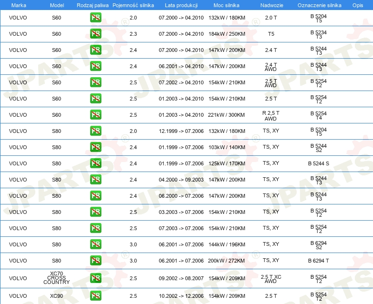The image size is (373, 304).
Task: Click production years "07.2002 -> 04.2010"
Action: (x=181, y=82)
